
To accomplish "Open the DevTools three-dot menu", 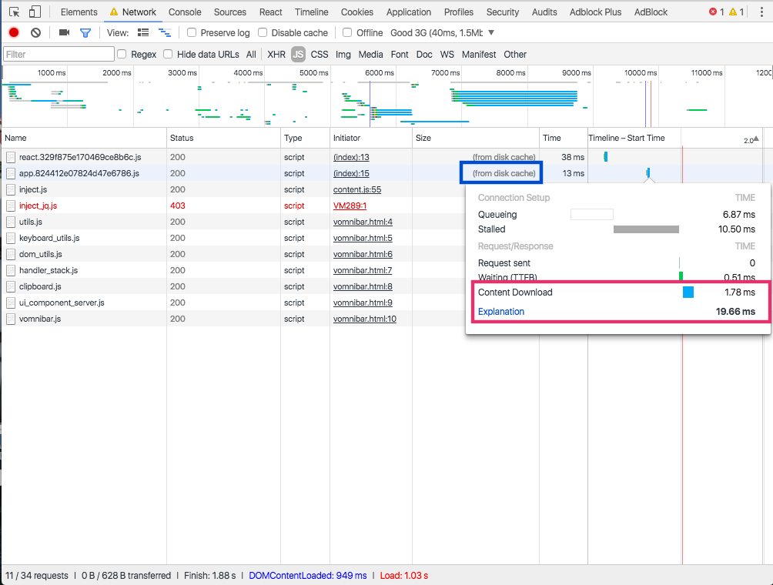I will [760, 12].
